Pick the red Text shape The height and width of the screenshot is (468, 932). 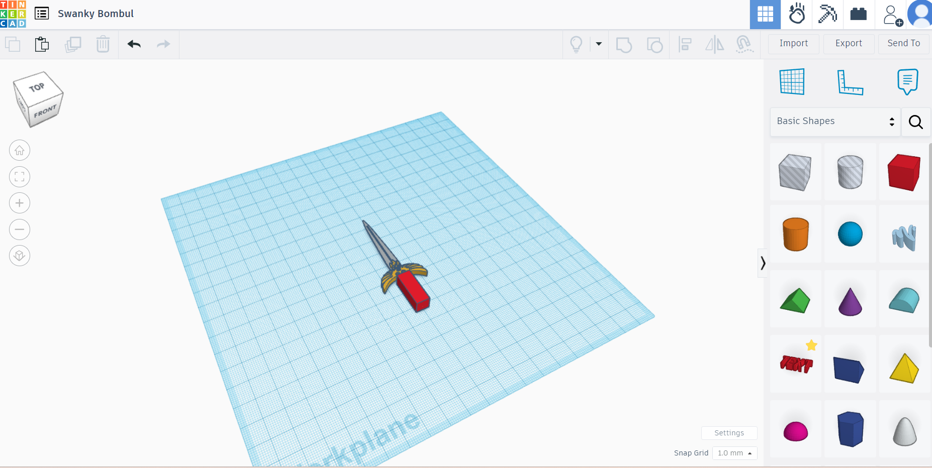(796, 364)
